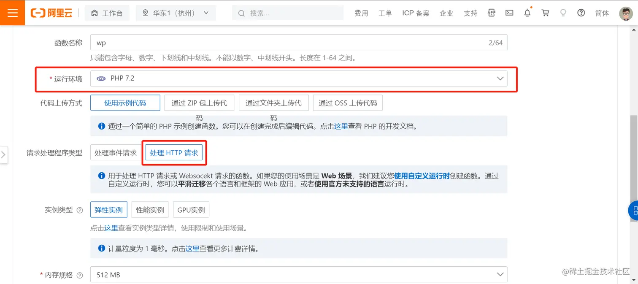Viewport: 638px width, 284px height.
Task: Open the notifications bell
Action: coord(527,13)
